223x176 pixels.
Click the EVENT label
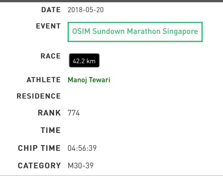coord(48,26)
